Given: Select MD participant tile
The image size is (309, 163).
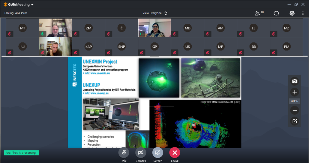Looking at the screenshot, I should click(x=187, y=28).
